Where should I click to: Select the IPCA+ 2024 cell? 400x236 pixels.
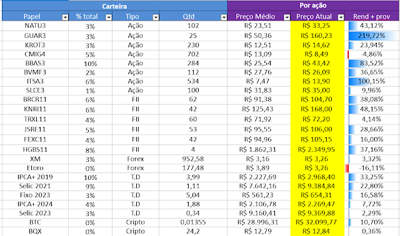click(x=35, y=204)
